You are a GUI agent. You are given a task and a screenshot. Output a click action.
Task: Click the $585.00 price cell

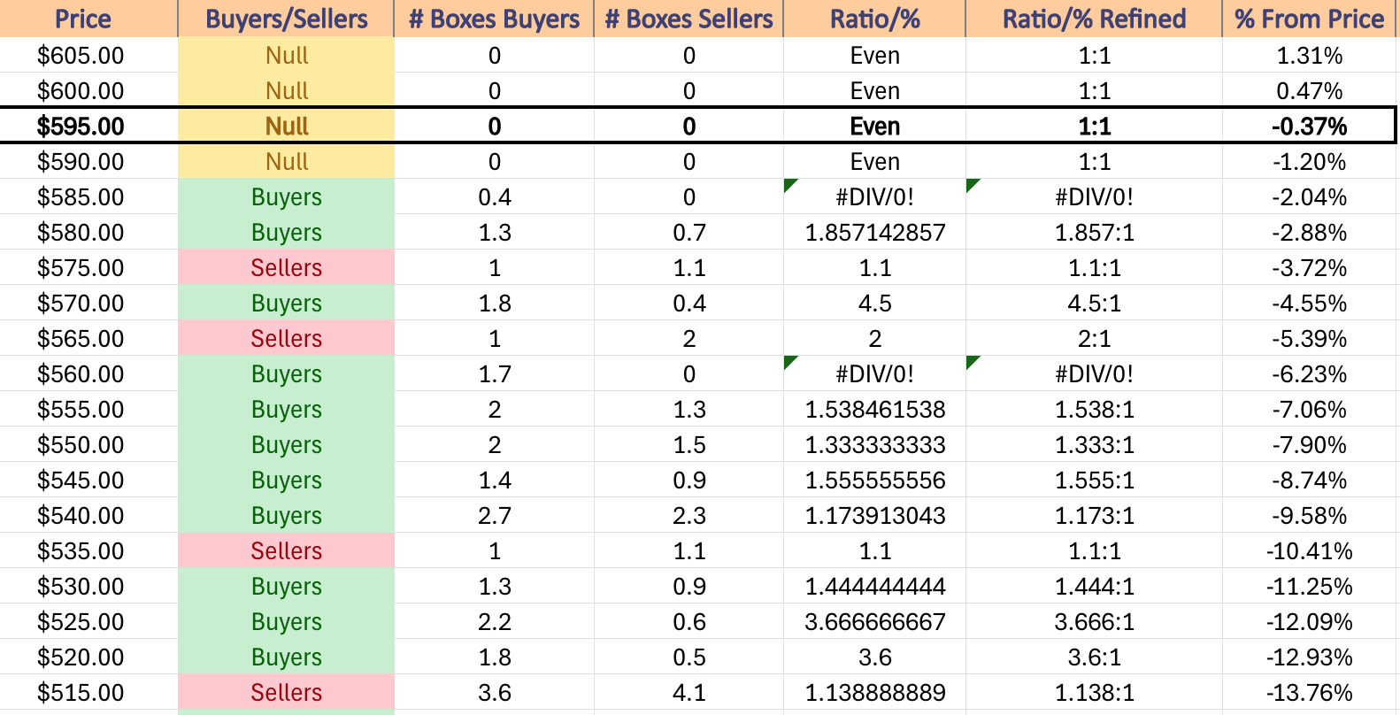88,196
